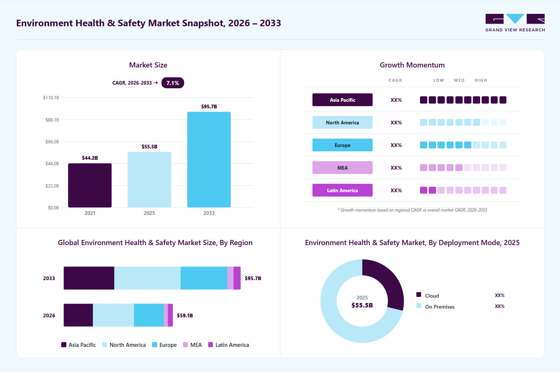This screenshot has width=560, height=372.
Task: Click the $95.7B label above 2033 column
Action: 209,106
